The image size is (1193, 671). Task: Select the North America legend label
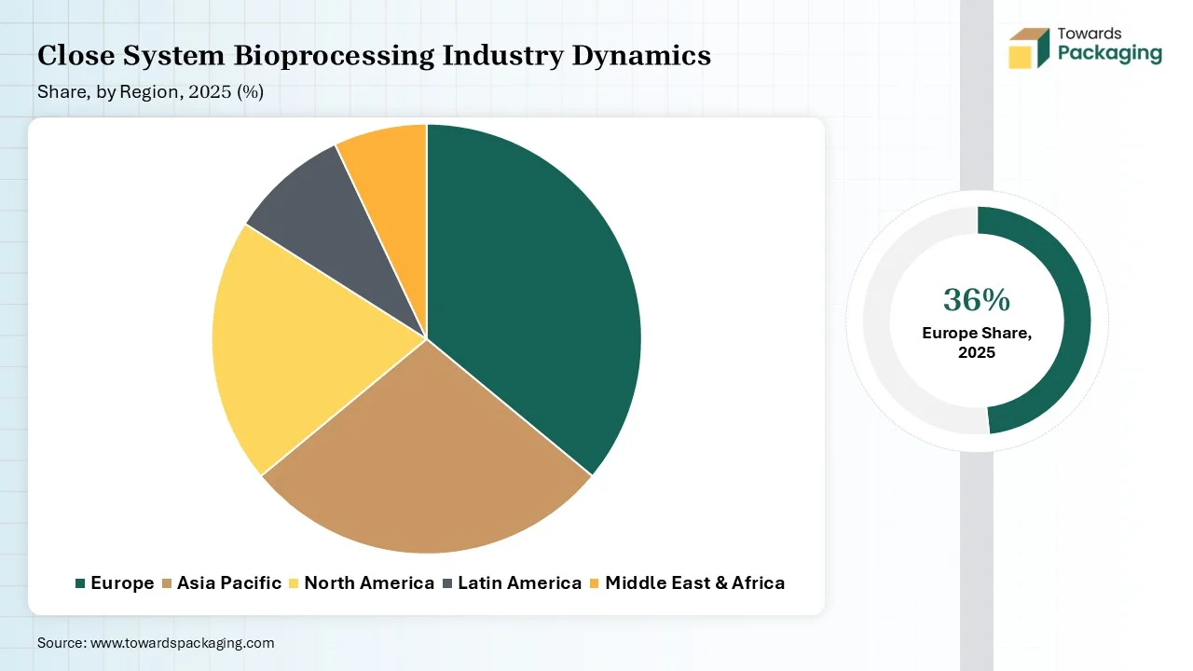click(x=369, y=583)
